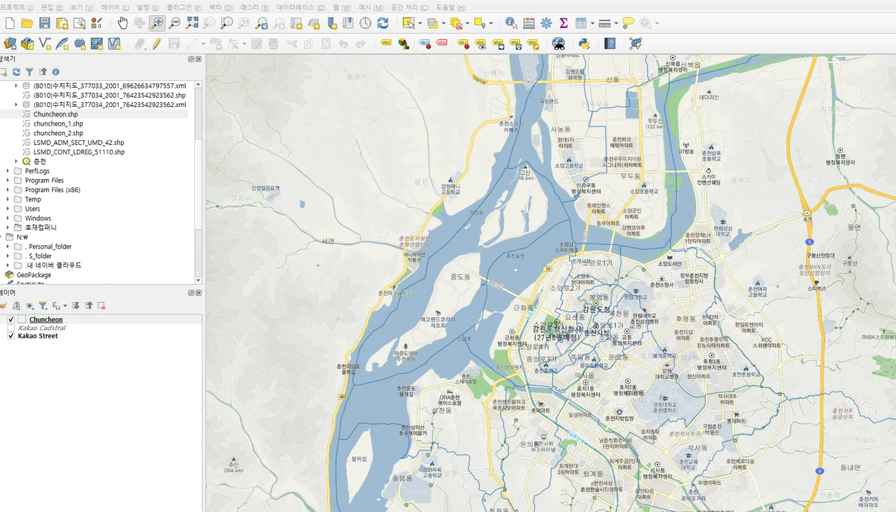Toggle visibility of the Kakao Street layer

click(11, 336)
